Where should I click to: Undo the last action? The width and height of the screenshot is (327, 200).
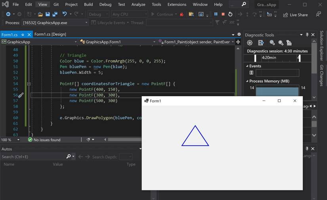coord(65,14)
